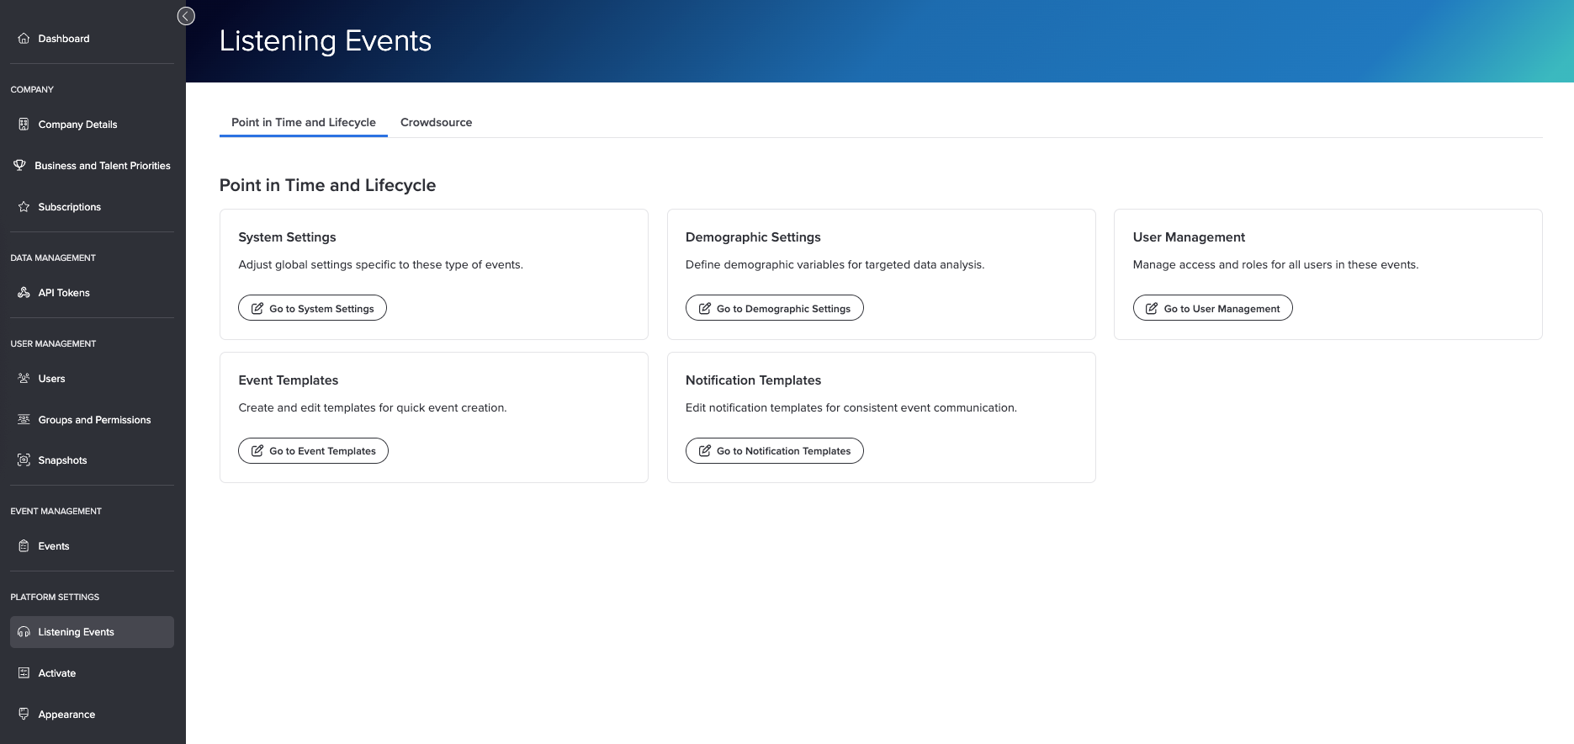Click the Notification Templates card title
The image size is (1574, 744).
point(753,380)
